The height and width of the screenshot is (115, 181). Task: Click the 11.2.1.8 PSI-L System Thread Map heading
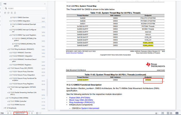pos(81,6)
